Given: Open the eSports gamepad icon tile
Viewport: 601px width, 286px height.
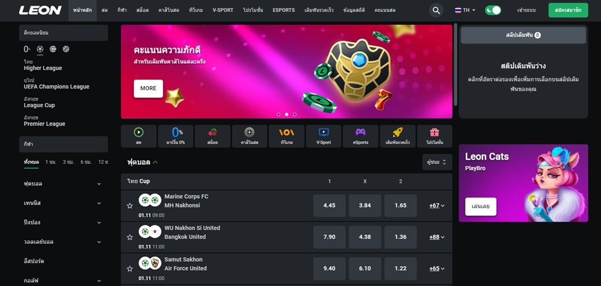Looking at the screenshot, I should pyautogui.click(x=360, y=136).
